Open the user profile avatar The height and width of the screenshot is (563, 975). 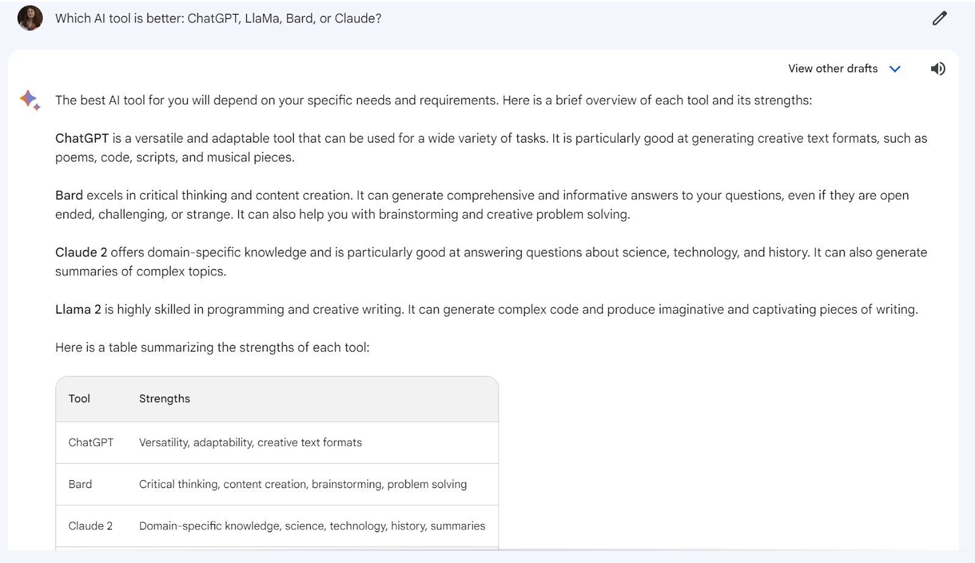tap(30, 18)
